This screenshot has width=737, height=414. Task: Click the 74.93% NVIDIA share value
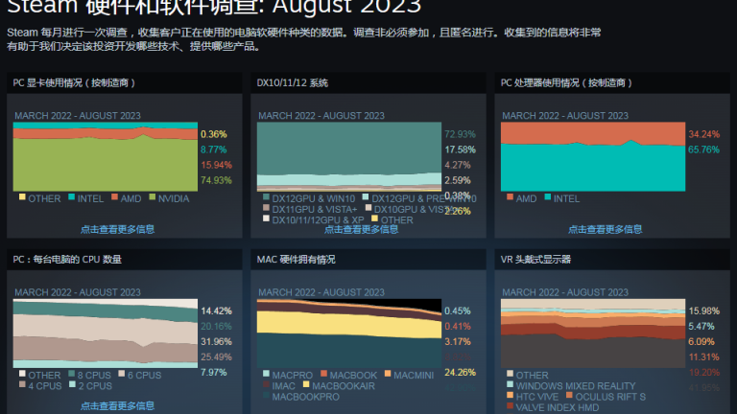tap(216, 180)
